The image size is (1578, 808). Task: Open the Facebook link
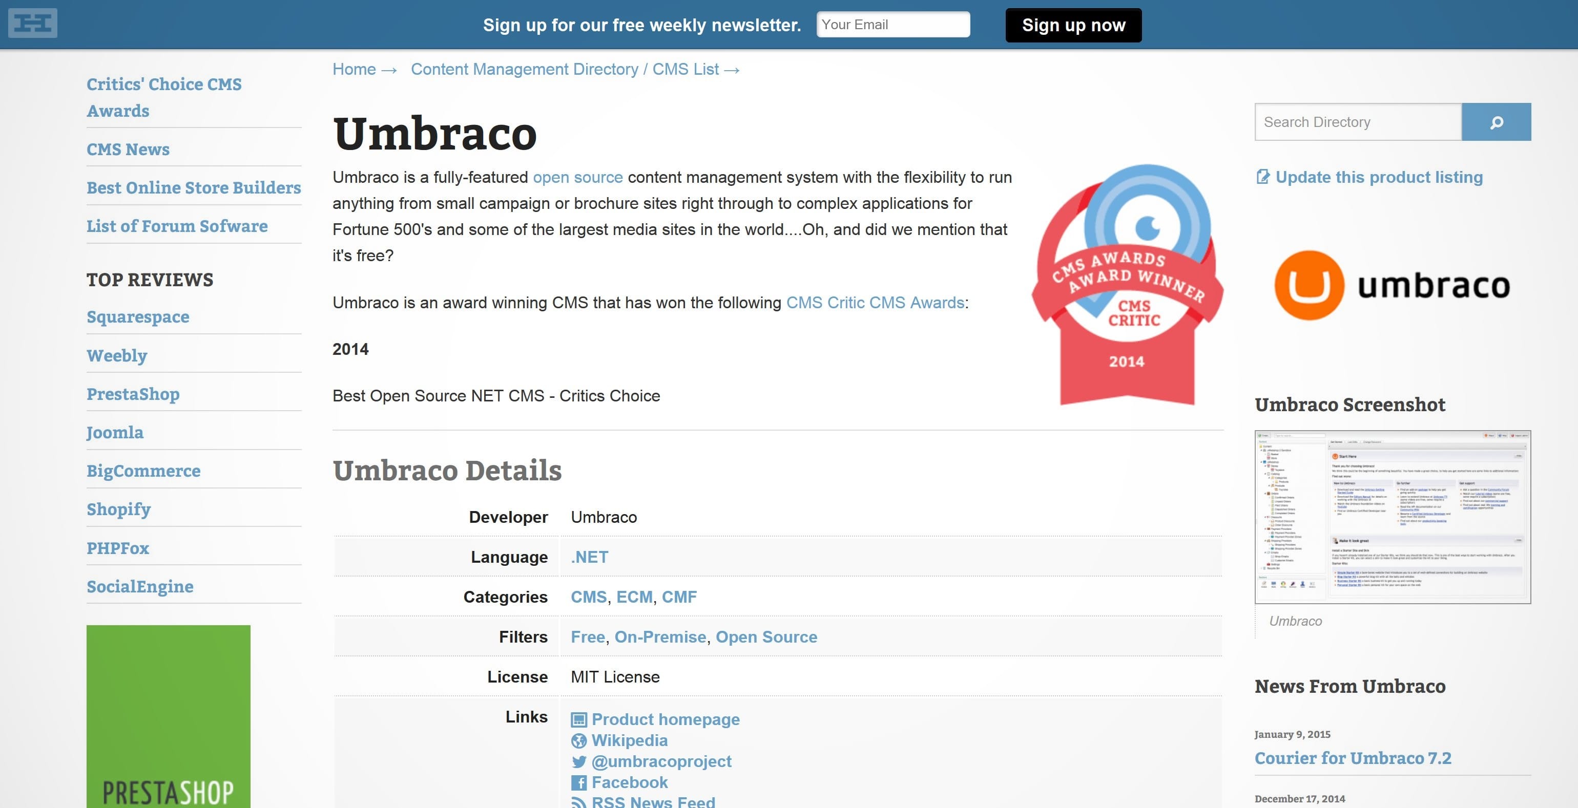(630, 782)
